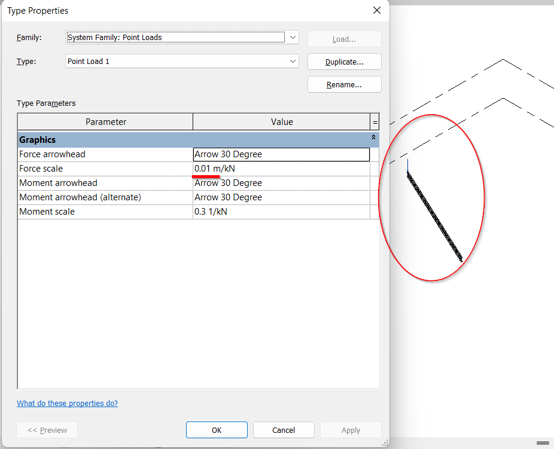
Task: Cancel the Type Properties dialog
Action: coord(284,430)
